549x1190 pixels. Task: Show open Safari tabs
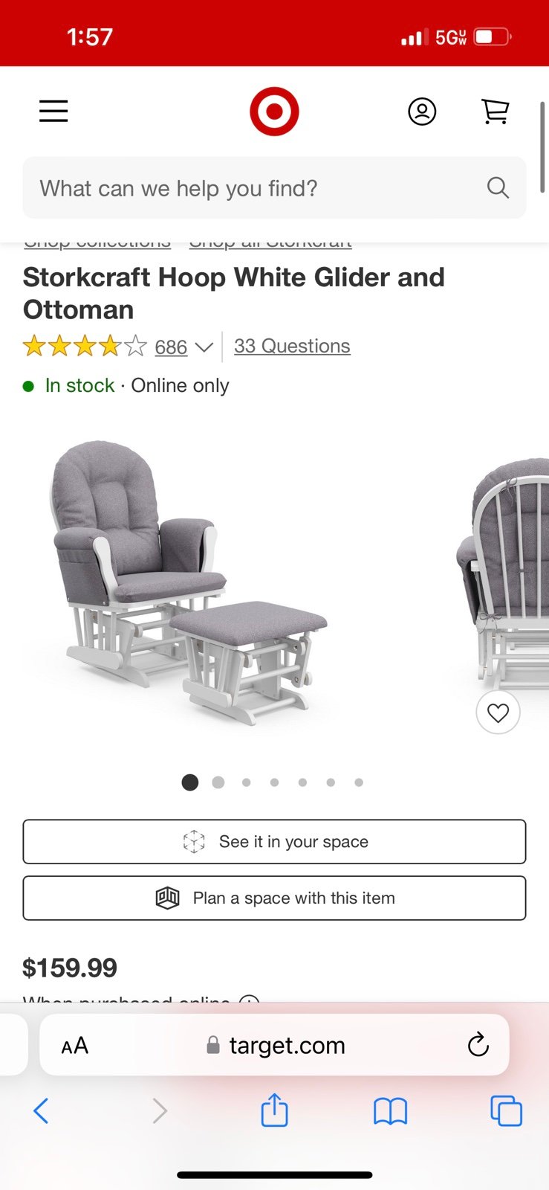click(506, 1111)
